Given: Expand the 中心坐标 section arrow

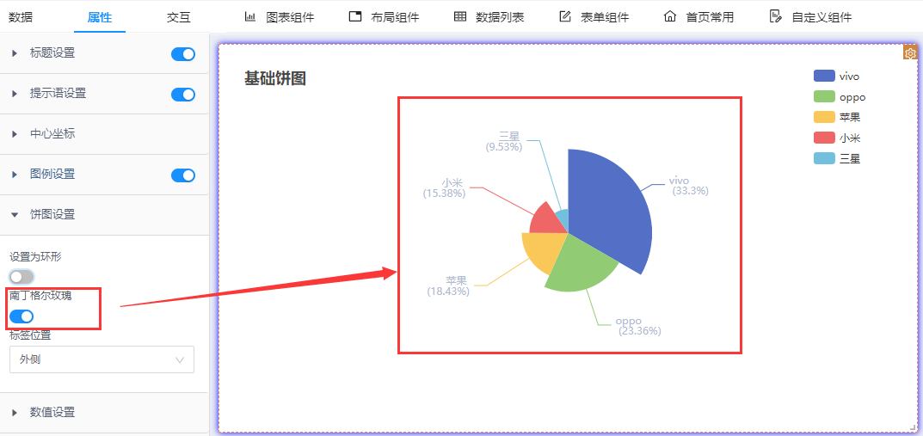Looking at the screenshot, I should (15, 134).
